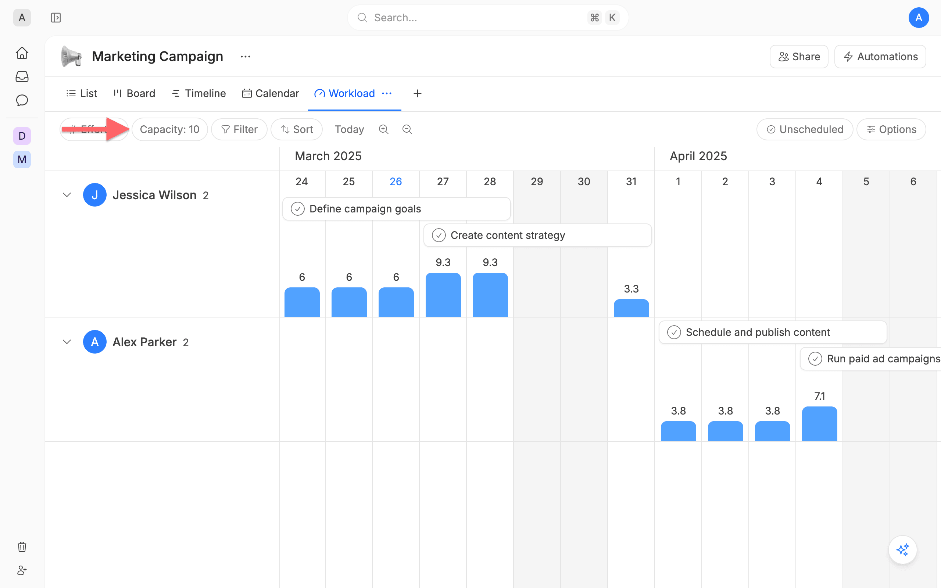Switch to the Calendar tab
The image size is (941, 588).
coord(271,93)
